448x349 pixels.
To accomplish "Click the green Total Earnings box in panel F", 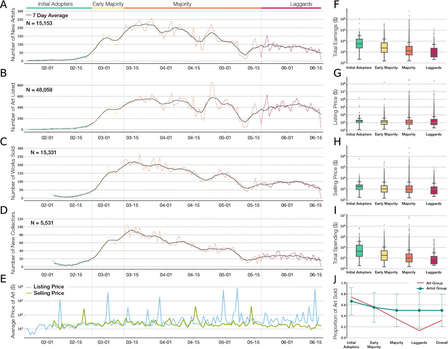I will [x=360, y=44].
